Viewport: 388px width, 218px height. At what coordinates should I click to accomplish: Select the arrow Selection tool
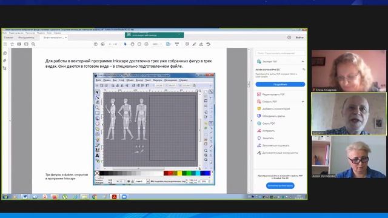pos(125,44)
